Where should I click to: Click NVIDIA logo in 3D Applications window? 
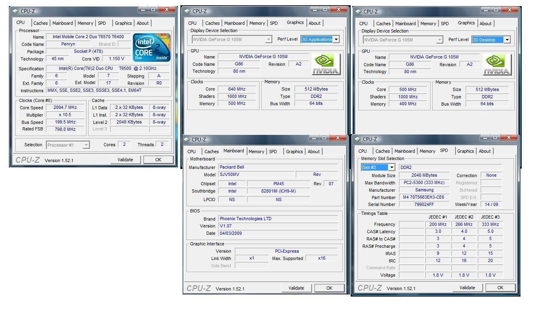[326, 64]
